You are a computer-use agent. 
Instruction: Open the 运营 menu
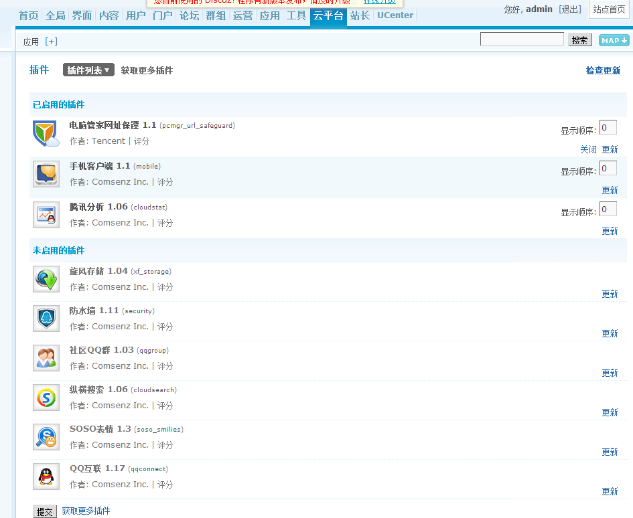(x=242, y=15)
